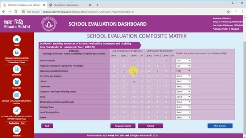Open priority dropdown for Hand Wash Facilities
This screenshot has width=246, height=138.
[x=183, y=112]
